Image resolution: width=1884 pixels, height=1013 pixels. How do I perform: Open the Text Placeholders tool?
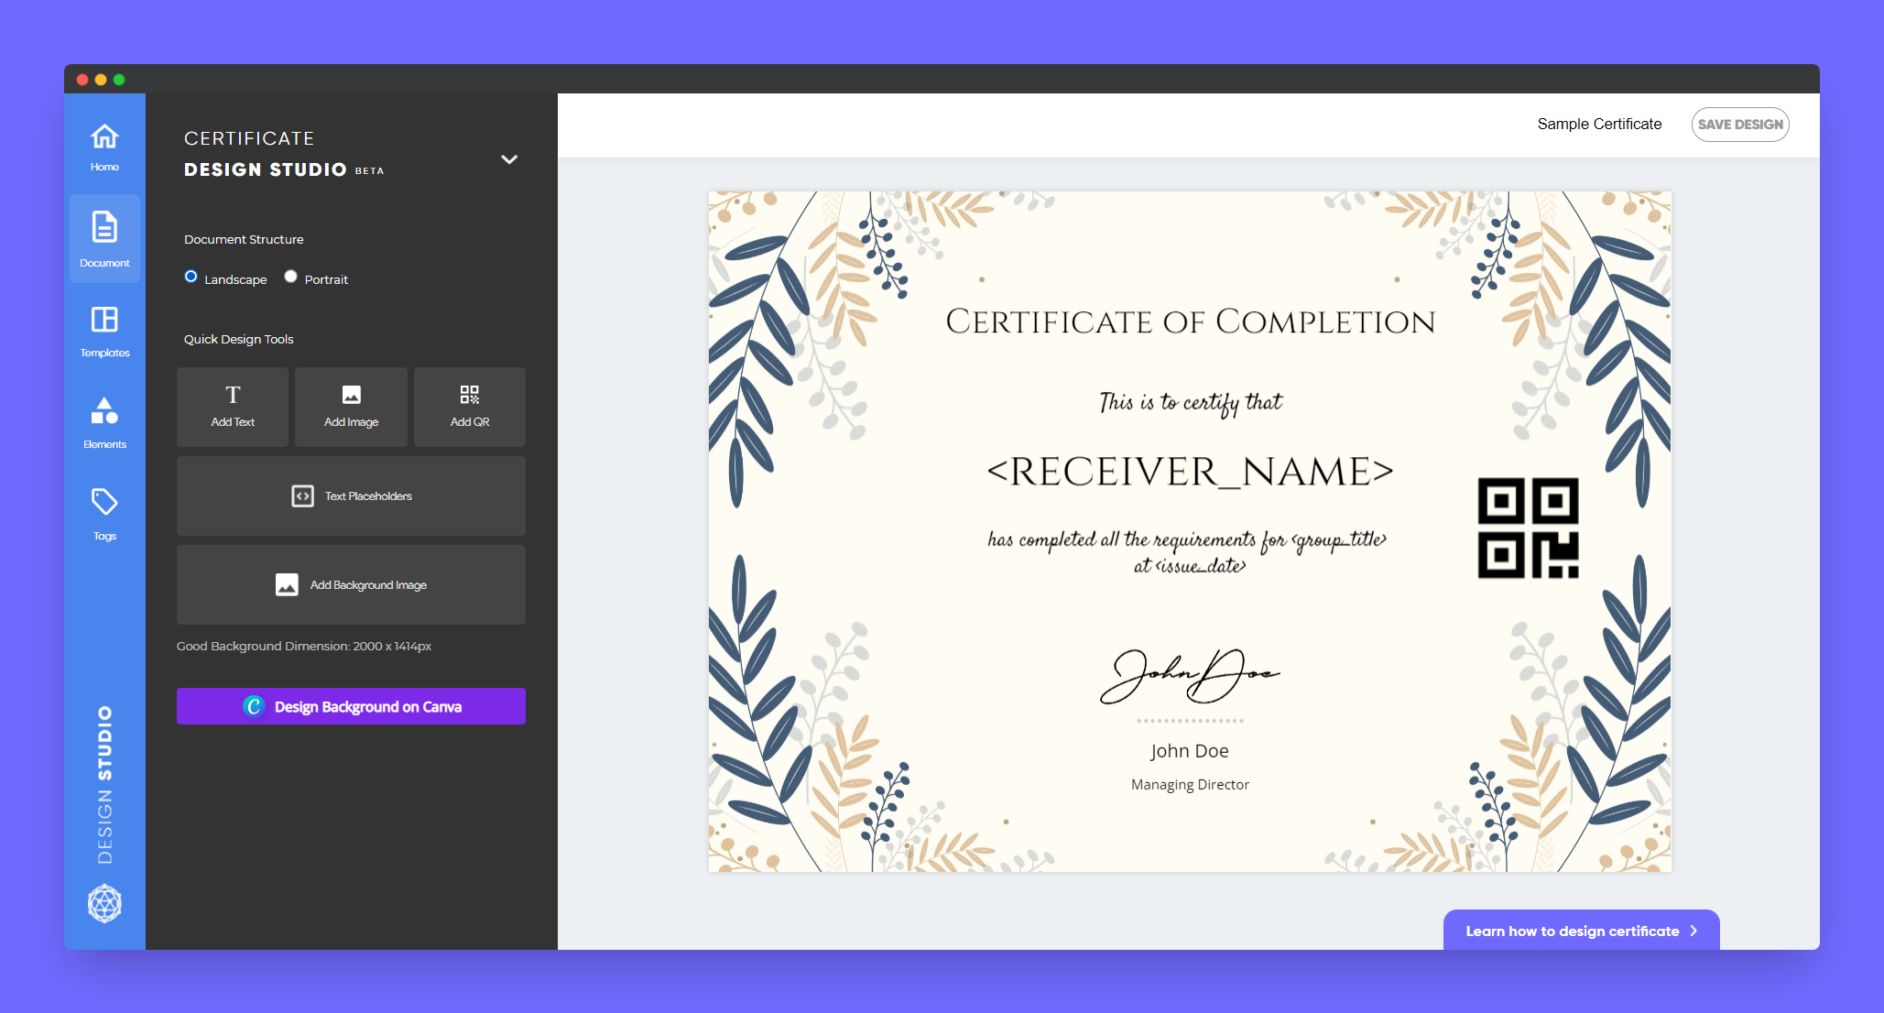pyautogui.click(x=351, y=496)
